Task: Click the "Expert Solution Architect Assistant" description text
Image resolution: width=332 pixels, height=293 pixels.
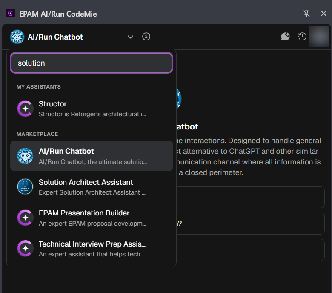Action: coord(92,192)
